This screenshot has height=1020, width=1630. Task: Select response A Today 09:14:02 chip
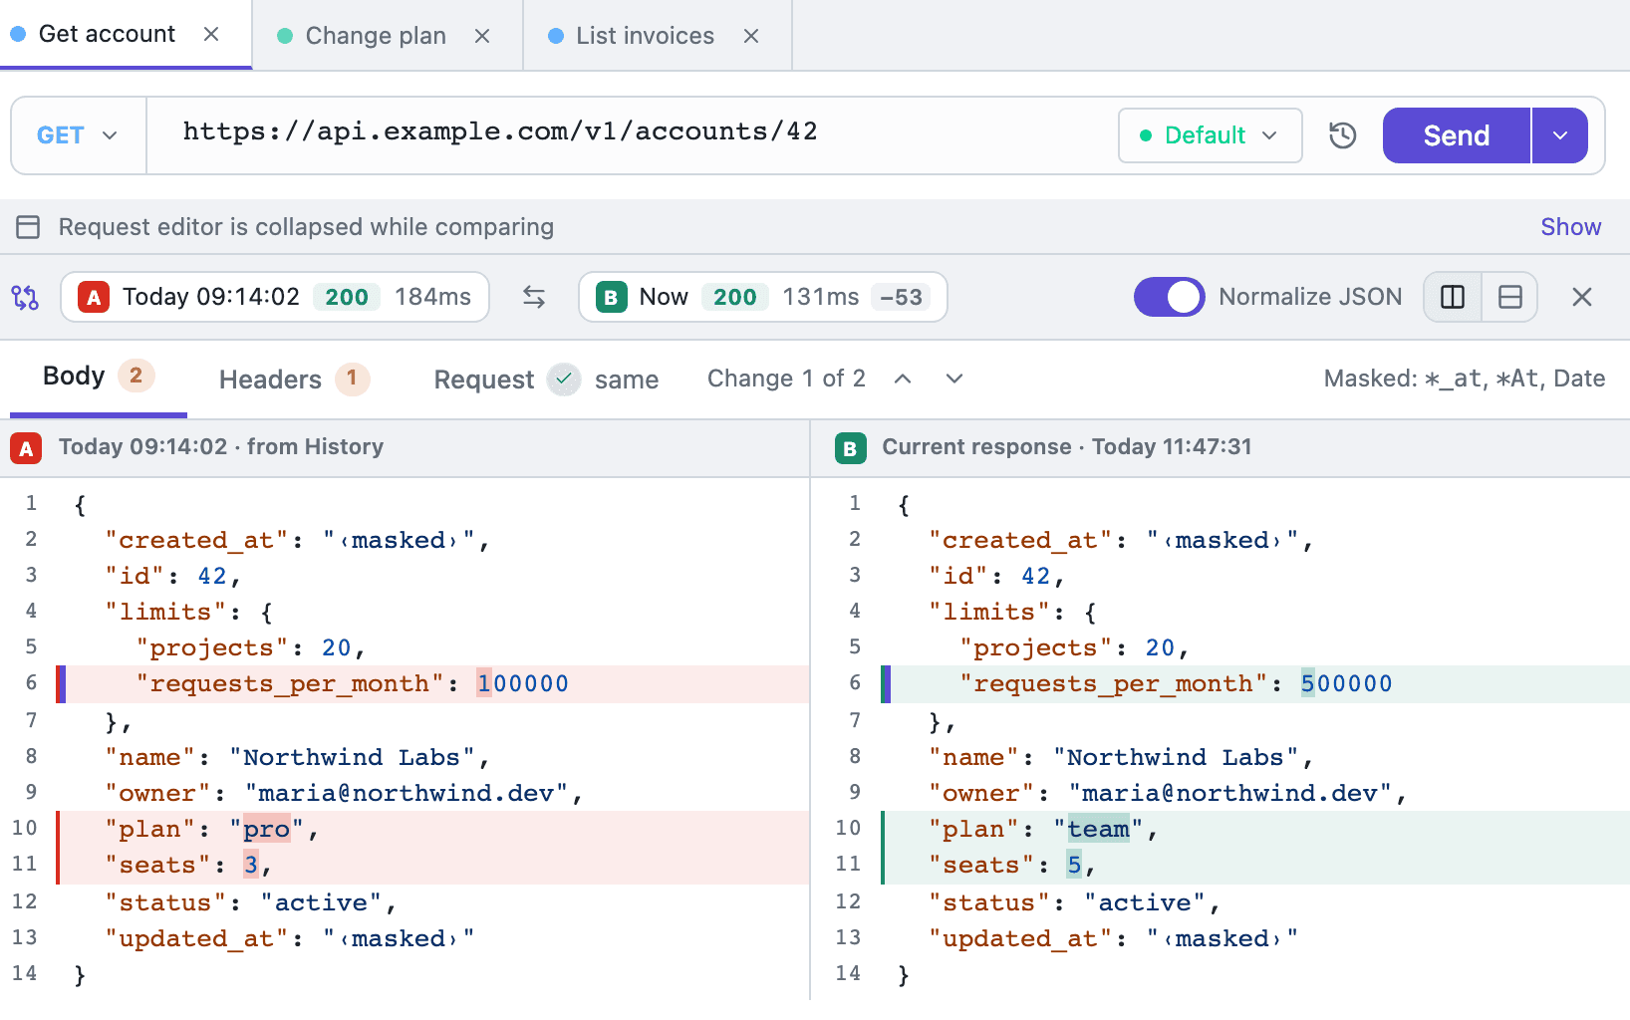tap(275, 297)
